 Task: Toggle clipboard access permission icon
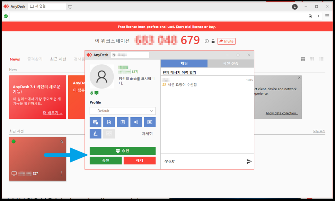(123, 122)
